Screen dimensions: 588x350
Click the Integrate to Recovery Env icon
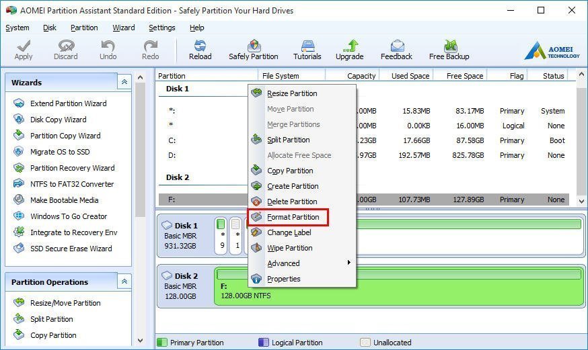tap(19, 232)
